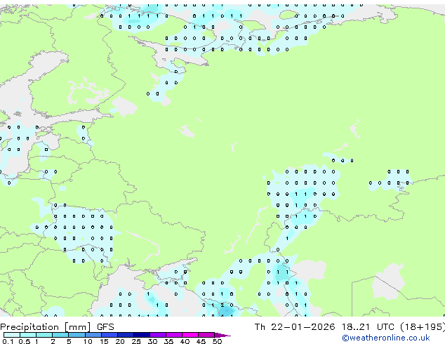This screenshot has height=344, width=445.
Task: Select the "25" legend scale label
Action: (136, 341)
